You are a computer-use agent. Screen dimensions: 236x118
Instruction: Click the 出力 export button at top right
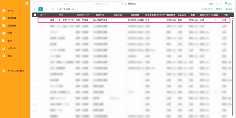pyautogui.click(x=228, y=4)
